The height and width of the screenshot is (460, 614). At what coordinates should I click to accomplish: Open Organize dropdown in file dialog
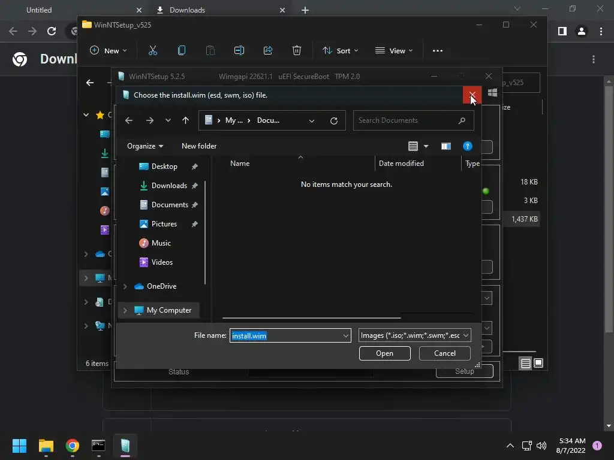click(145, 146)
